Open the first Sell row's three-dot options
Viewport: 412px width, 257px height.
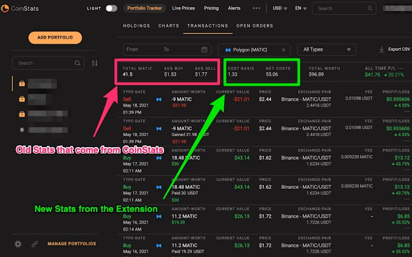(x=407, y=111)
